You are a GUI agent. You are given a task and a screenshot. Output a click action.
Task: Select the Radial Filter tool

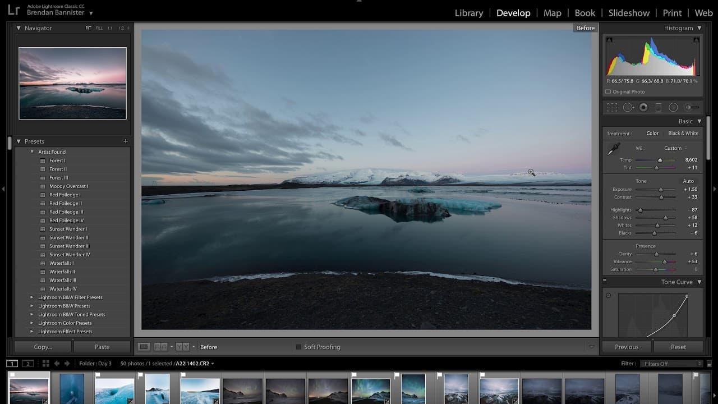pos(673,107)
